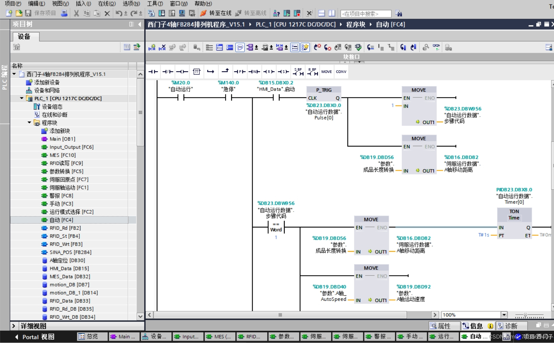The height and width of the screenshot is (343, 554).
Task: Go online with 转至在线
Action: [x=216, y=13]
